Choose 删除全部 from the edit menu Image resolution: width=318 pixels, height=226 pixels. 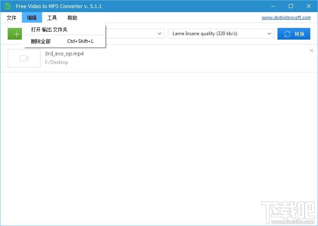click(64, 41)
